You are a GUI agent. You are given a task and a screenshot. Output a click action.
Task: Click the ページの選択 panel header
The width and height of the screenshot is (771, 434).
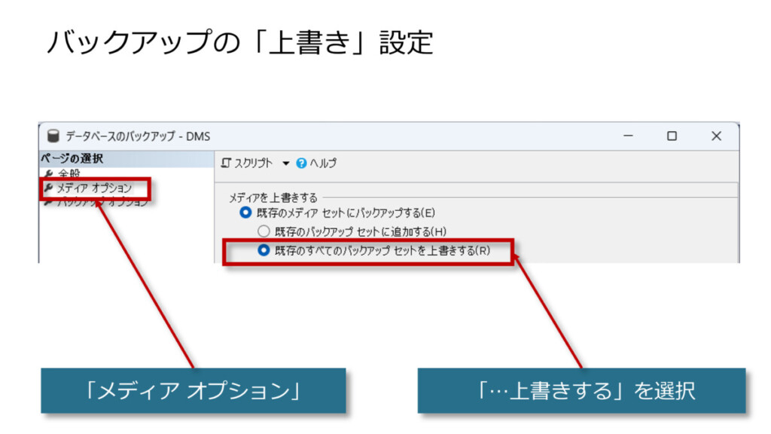pos(72,159)
